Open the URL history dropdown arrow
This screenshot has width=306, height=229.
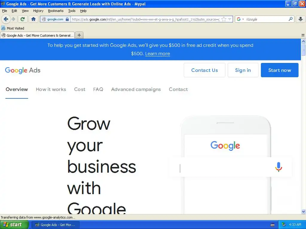click(230, 19)
